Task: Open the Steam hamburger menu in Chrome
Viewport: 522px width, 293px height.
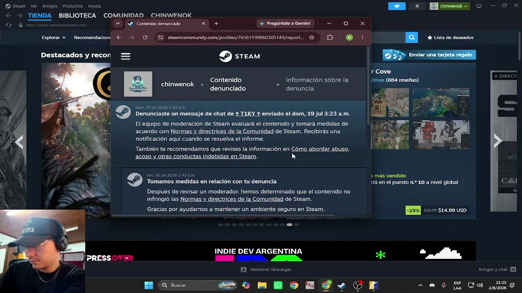Action: [x=126, y=57]
